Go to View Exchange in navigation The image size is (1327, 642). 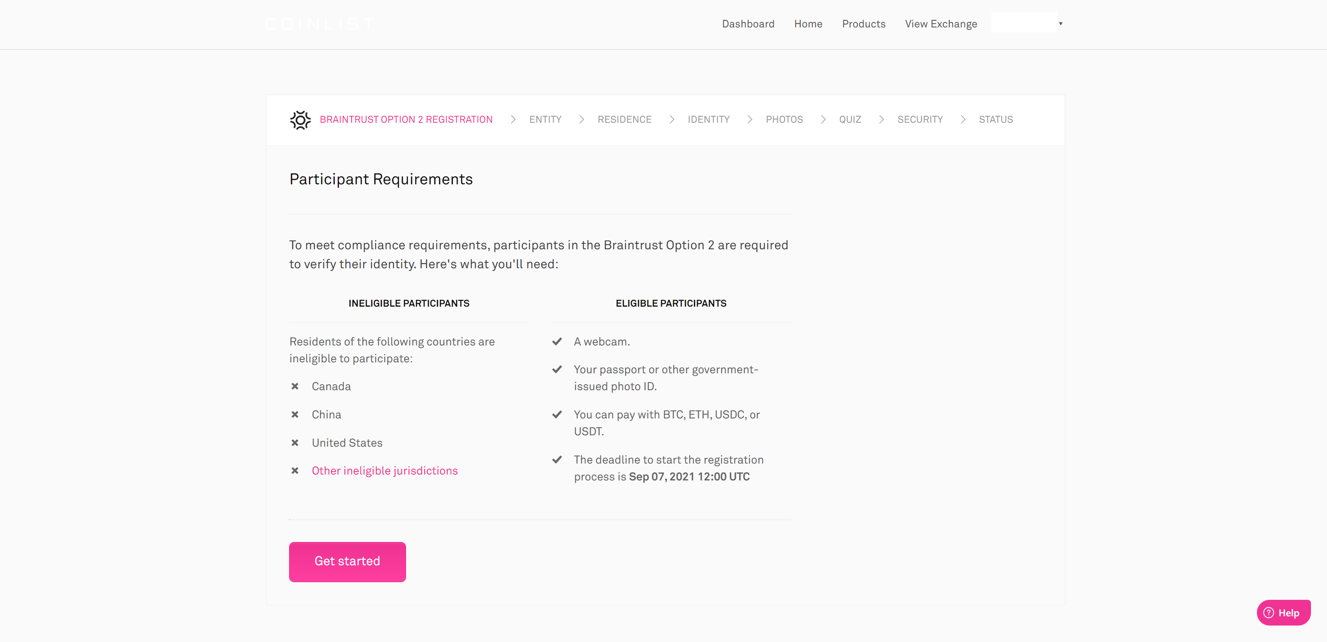click(941, 24)
